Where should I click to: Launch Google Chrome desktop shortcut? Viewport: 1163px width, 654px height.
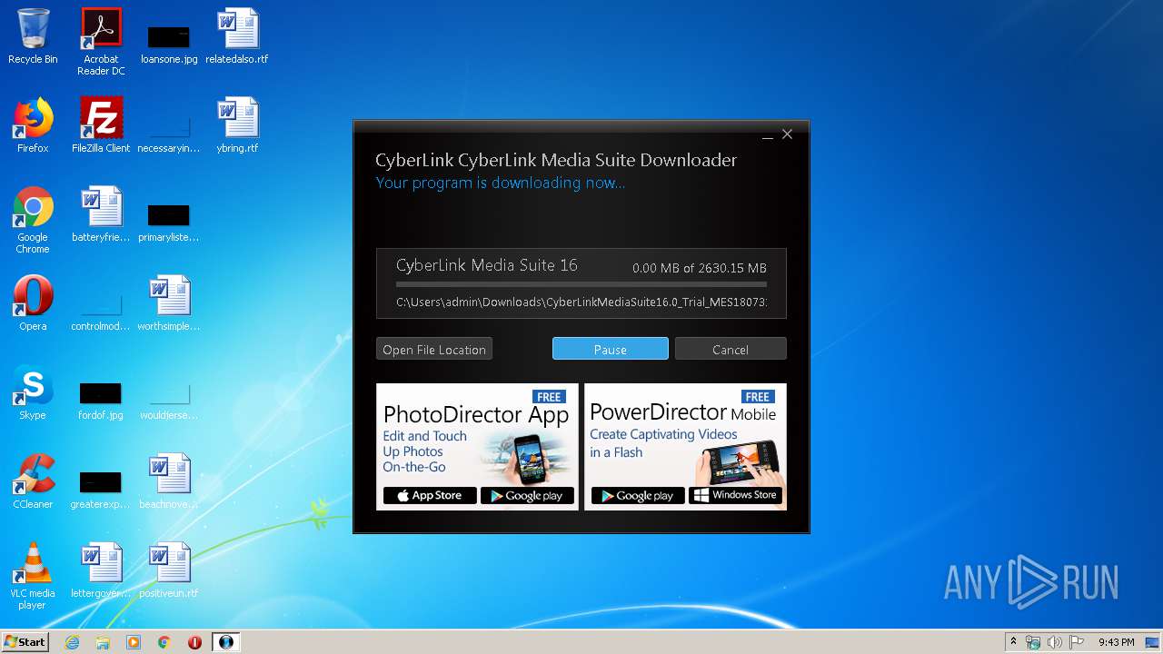click(33, 220)
